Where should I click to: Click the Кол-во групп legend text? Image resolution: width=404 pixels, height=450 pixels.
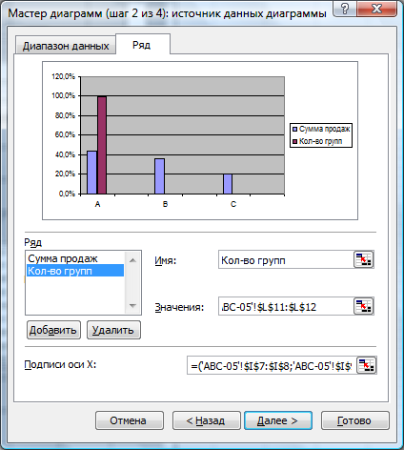321,141
